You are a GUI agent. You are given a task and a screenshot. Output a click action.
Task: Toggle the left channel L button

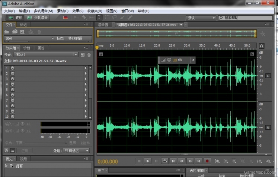(268, 76)
